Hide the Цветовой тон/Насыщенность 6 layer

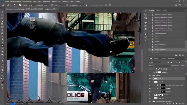tap(150, 85)
